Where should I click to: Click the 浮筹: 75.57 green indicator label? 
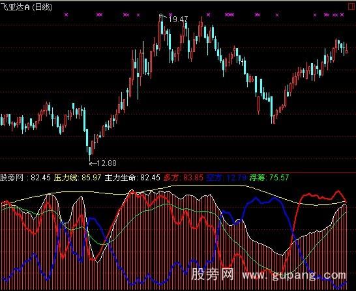[x=269, y=178]
